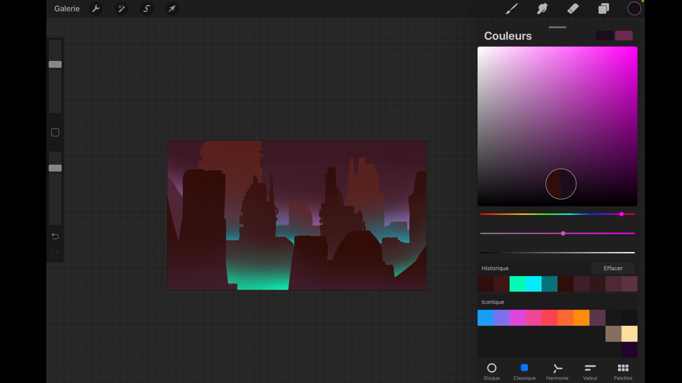This screenshot has height=383, width=682.
Task: Select the Eraser tool
Action: point(573,8)
